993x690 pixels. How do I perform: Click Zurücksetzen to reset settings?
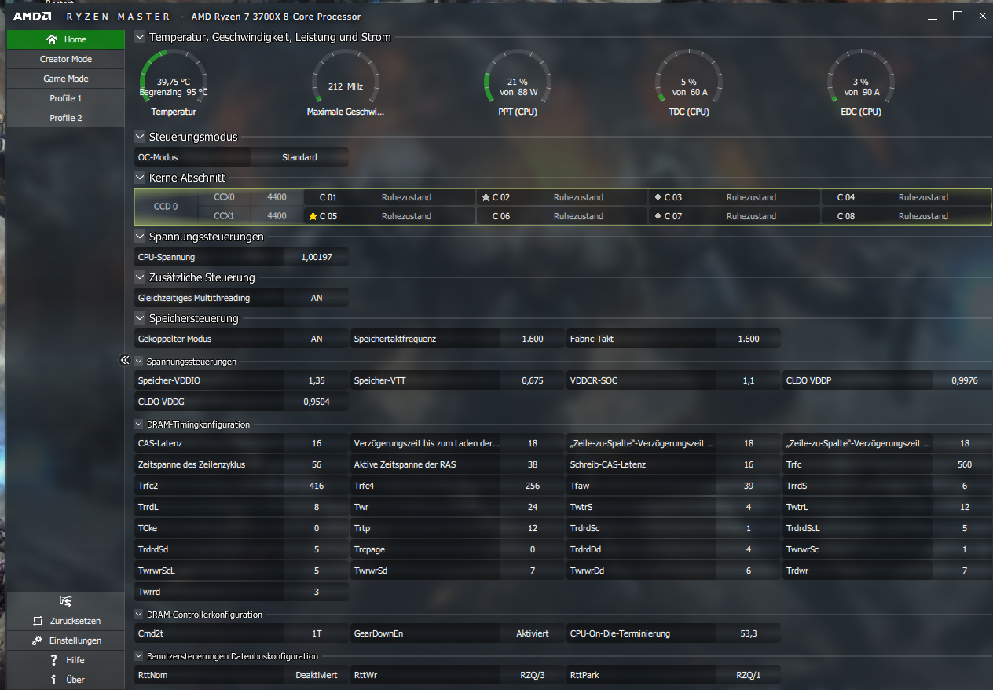pos(66,621)
